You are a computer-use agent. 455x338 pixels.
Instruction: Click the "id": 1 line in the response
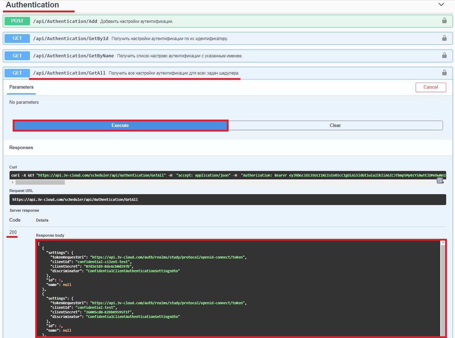[55, 280]
